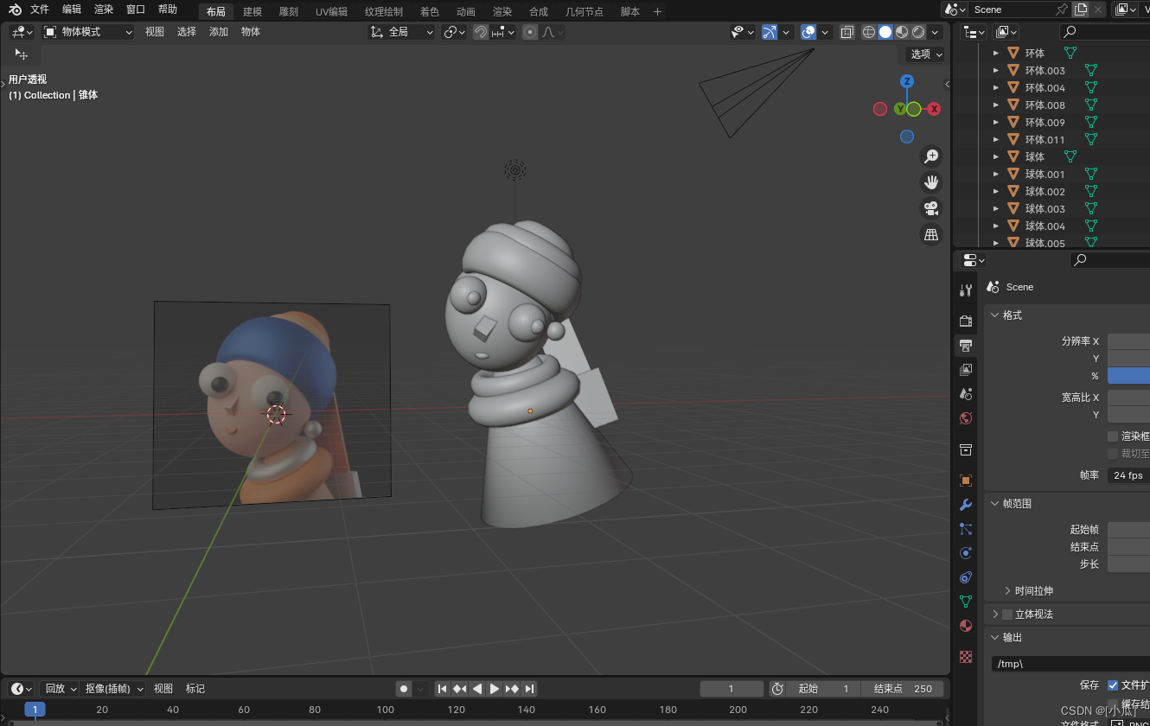Screen dimensions: 1150x726
Task: Select rendered viewport shading
Action: click(918, 32)
